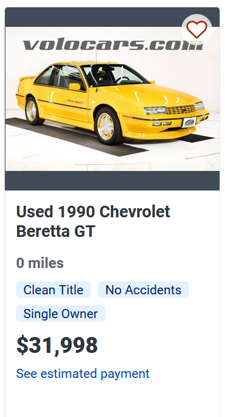Click the rear spoiler of the Beretta

point(27,78)
